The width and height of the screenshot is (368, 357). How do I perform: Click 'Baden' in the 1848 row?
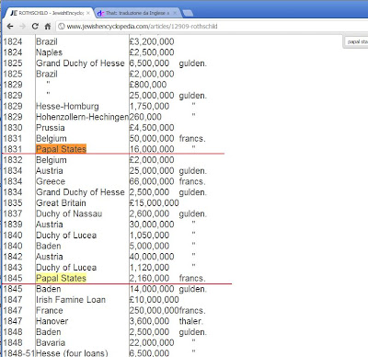click(x=49, y=332)
